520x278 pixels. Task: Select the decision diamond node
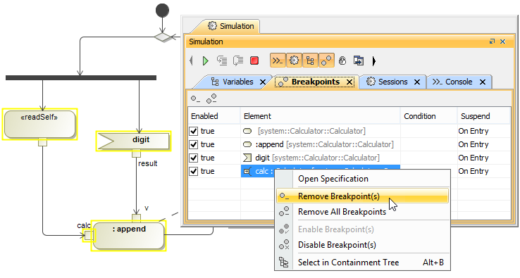coord(163,37)
